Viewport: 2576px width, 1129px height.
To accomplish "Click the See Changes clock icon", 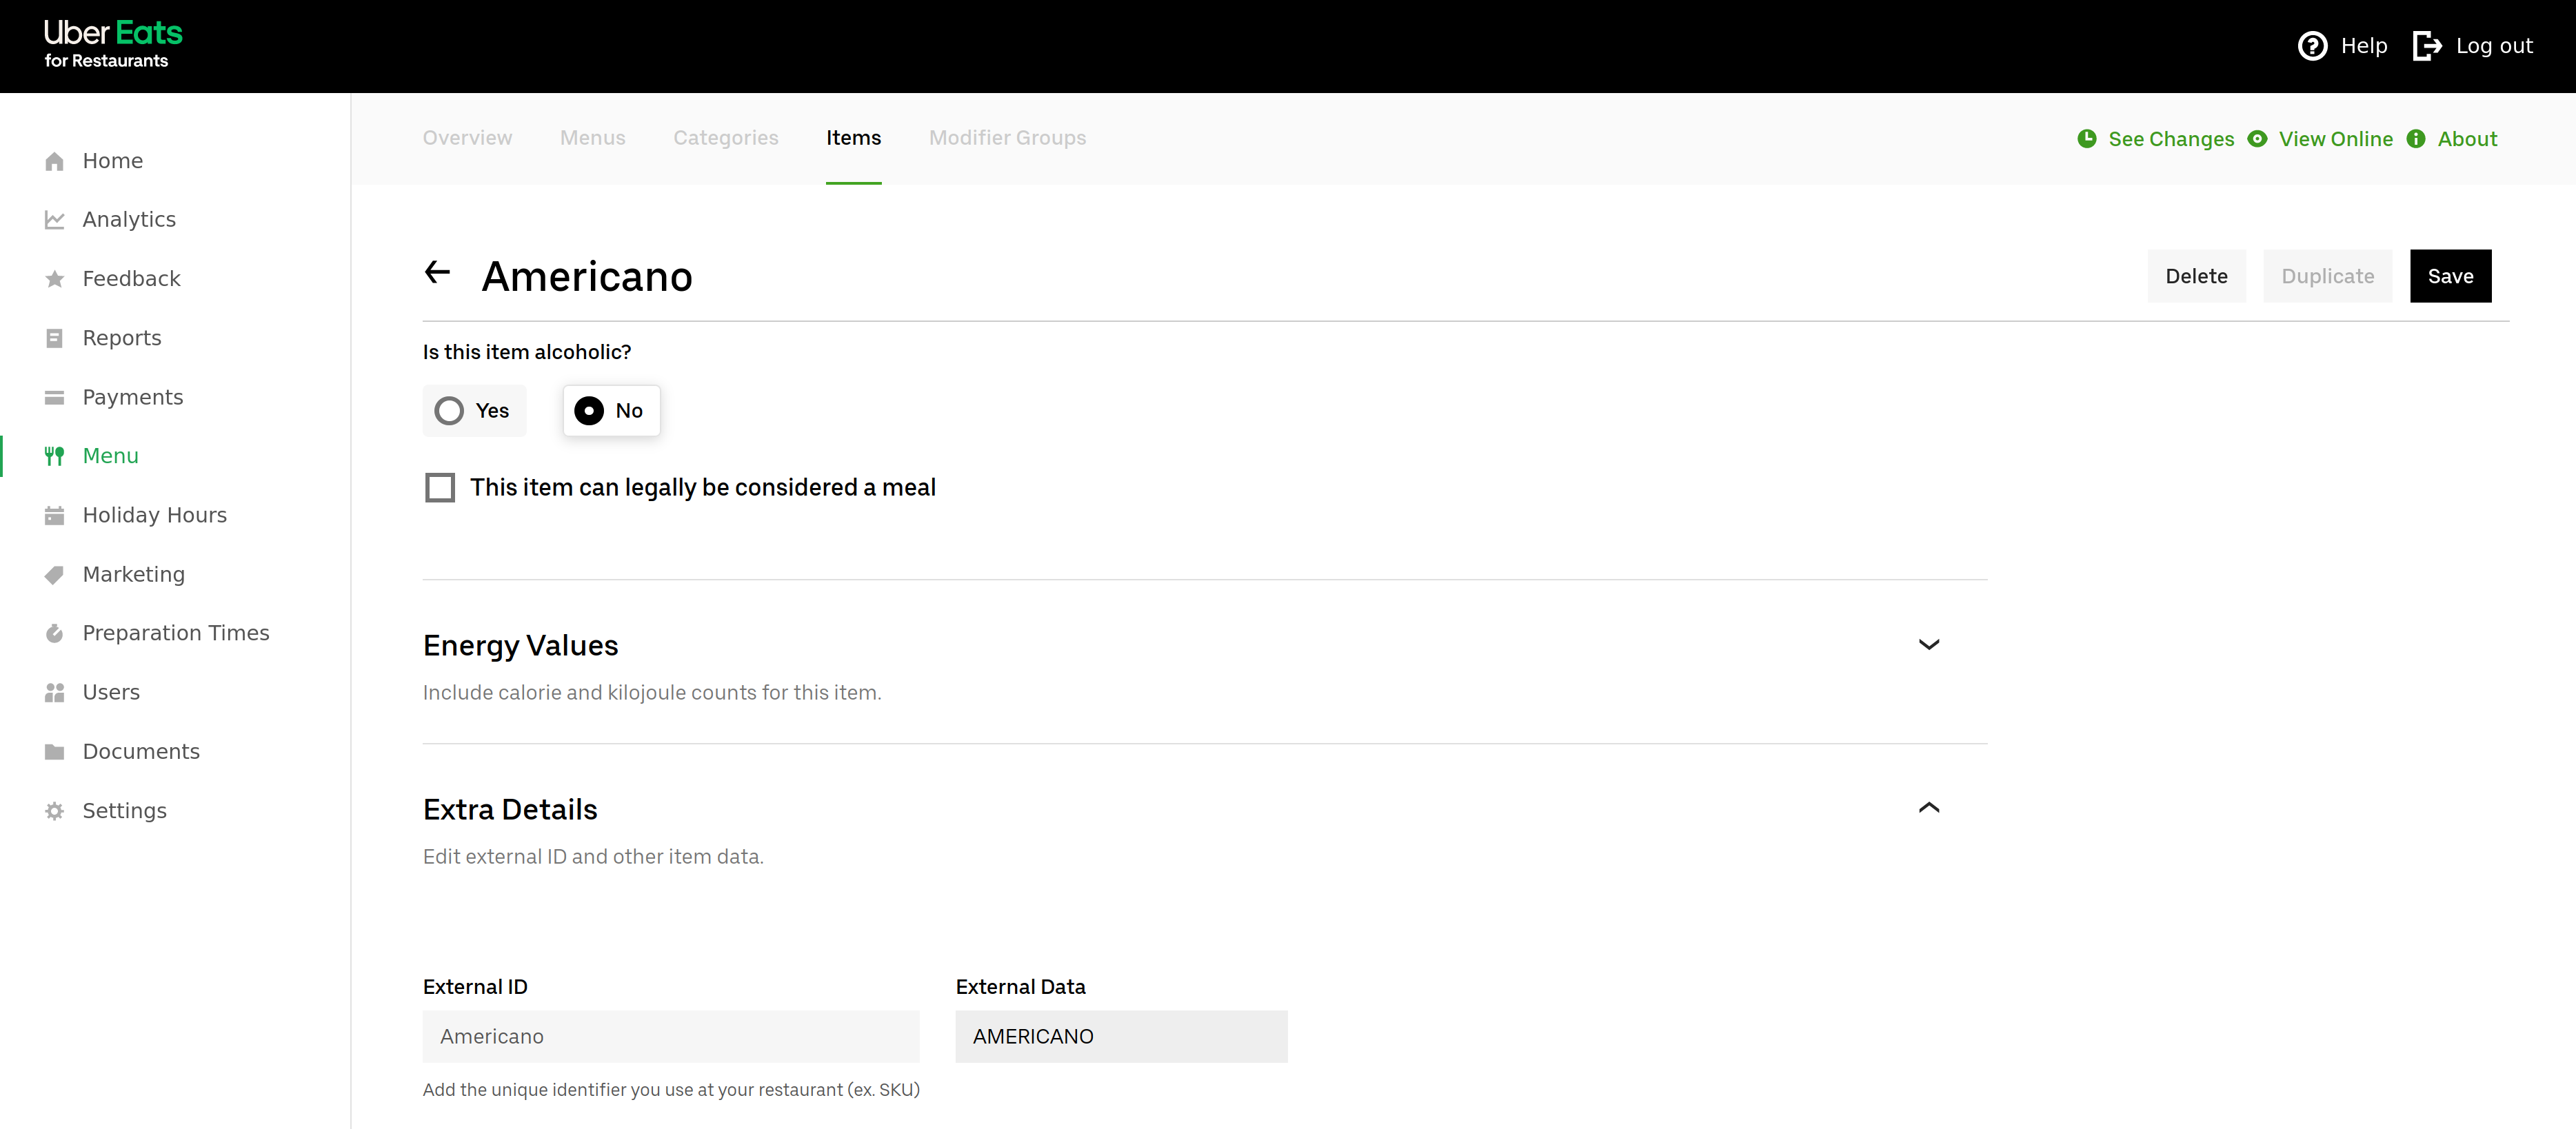I will point(2086,139).
